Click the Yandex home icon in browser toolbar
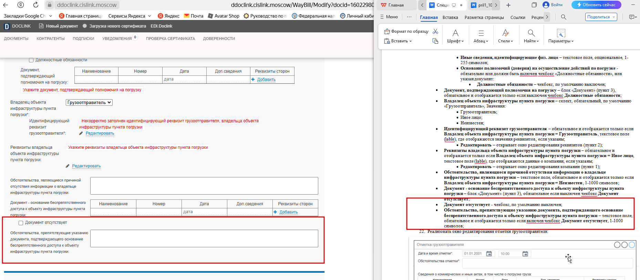The height and width of the screenshot is (280, 640). (21, 5)
